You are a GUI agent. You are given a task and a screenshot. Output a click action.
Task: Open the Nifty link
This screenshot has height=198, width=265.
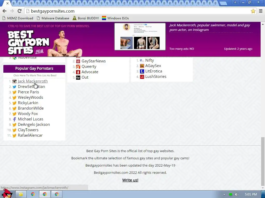(150, 60)
